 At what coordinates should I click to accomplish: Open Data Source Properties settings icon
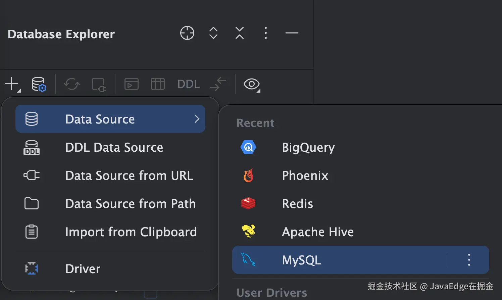pyautogui.click(x=39, y=84)
